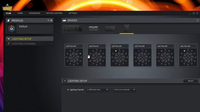The height and width of the screenshot is (112, 200).
Task: Click the Devices panel icon
Action: coord(64,21)
